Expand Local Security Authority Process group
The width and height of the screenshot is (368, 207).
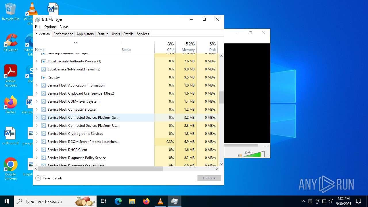click(37, 61)
